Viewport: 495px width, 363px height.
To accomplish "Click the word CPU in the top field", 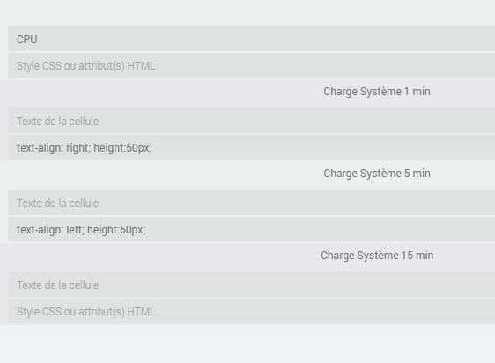I will pyautogui.click(x=26, y=40).
